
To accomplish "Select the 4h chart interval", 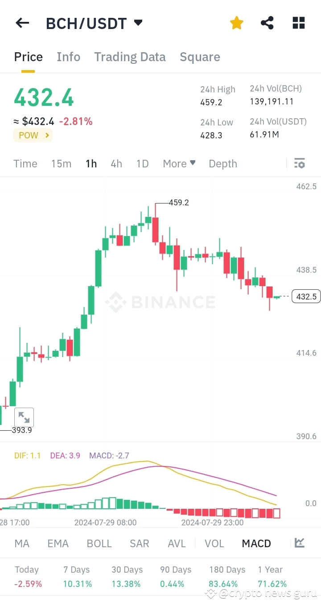I will [116, 163].
